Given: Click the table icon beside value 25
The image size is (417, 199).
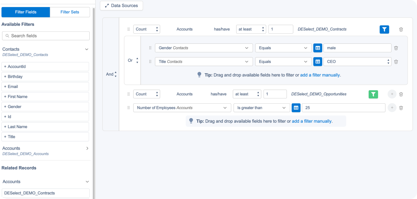Looking at the screenshot, I should pyautogui.click(x=296, y=108).
